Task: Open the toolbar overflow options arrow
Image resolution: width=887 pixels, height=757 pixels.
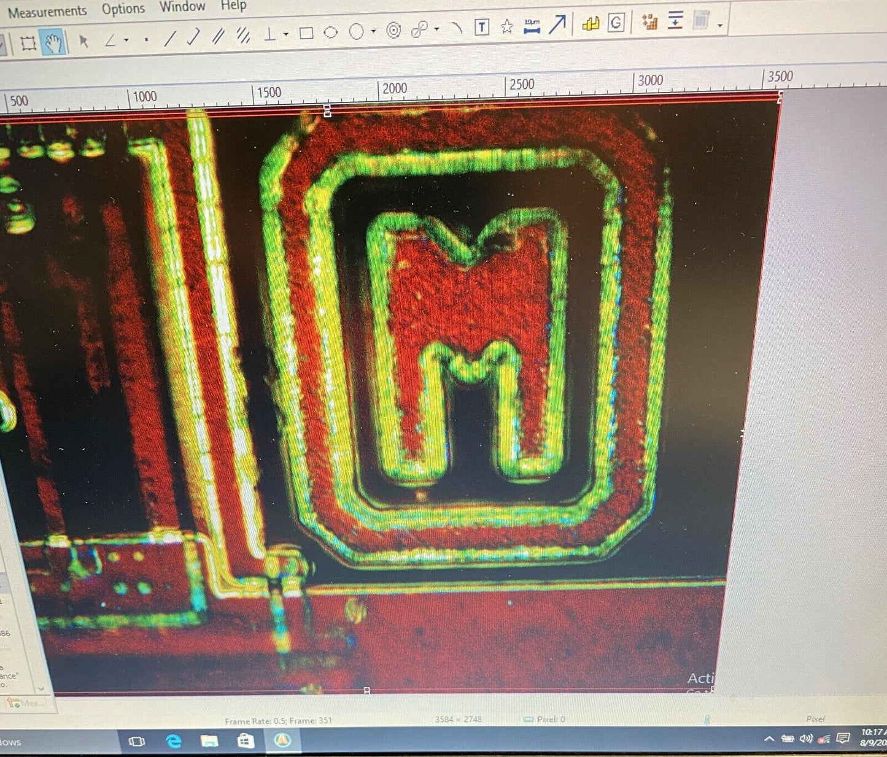Action: pyautogui.click(x=720, y=25)
